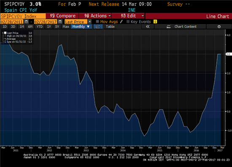Click the Survey label in header
This screenshot has width=232, height=167.
point(175,4)
